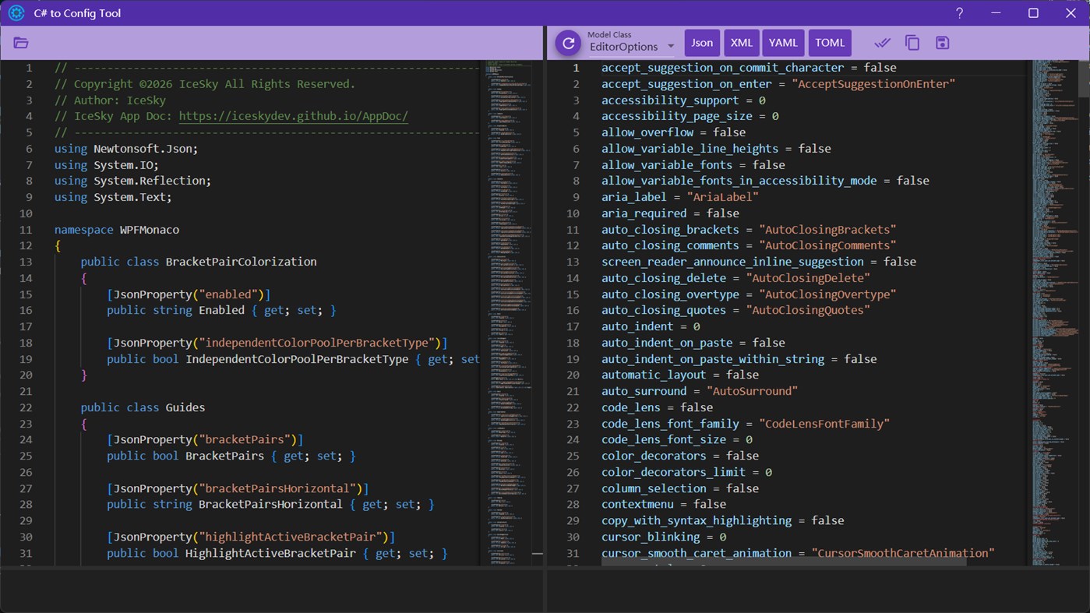
Task: Switch output format to Json
Action: coord(702,43)
